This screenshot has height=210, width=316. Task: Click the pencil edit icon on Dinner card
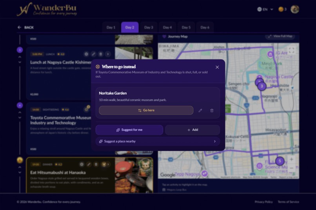coord(89,164)
